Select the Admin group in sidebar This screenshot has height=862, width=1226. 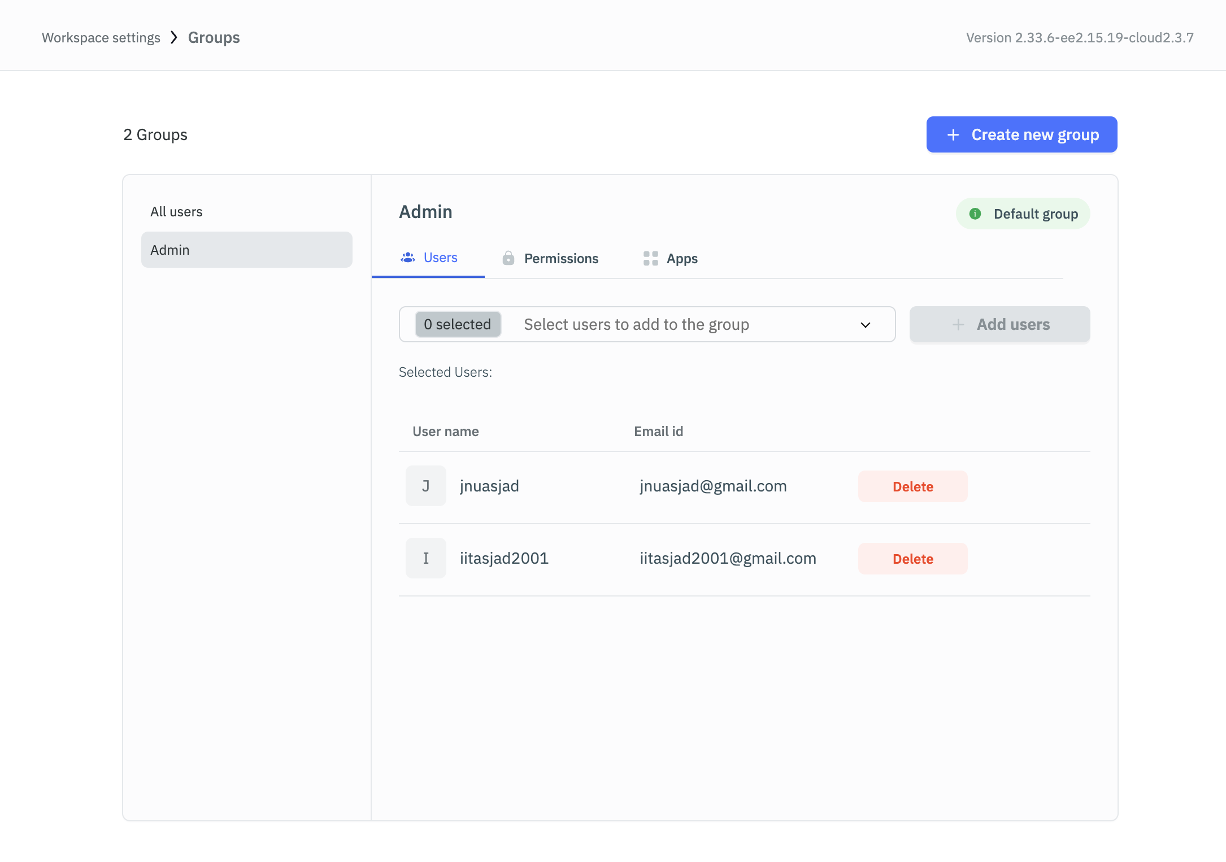pos(246,250)
